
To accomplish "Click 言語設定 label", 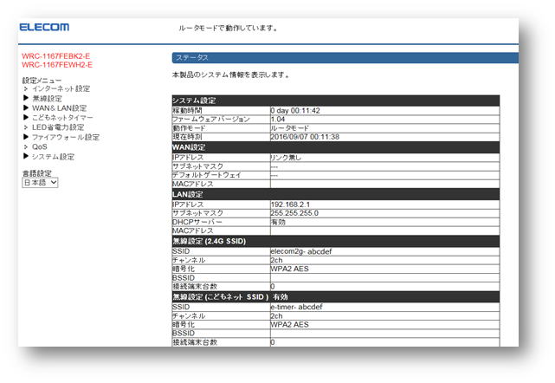I will click(37, 173).
